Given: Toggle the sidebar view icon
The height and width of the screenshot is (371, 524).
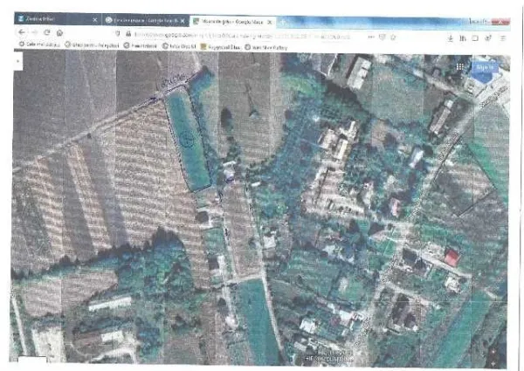Looking at the screenshot, I should click(475, 38).
